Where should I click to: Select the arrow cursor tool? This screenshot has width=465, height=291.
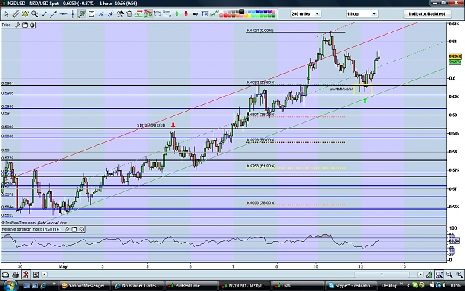pos(6,14)
